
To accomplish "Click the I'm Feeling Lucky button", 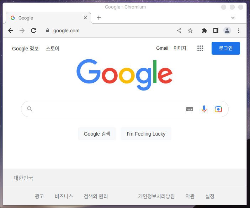I will tap(146, 134).
